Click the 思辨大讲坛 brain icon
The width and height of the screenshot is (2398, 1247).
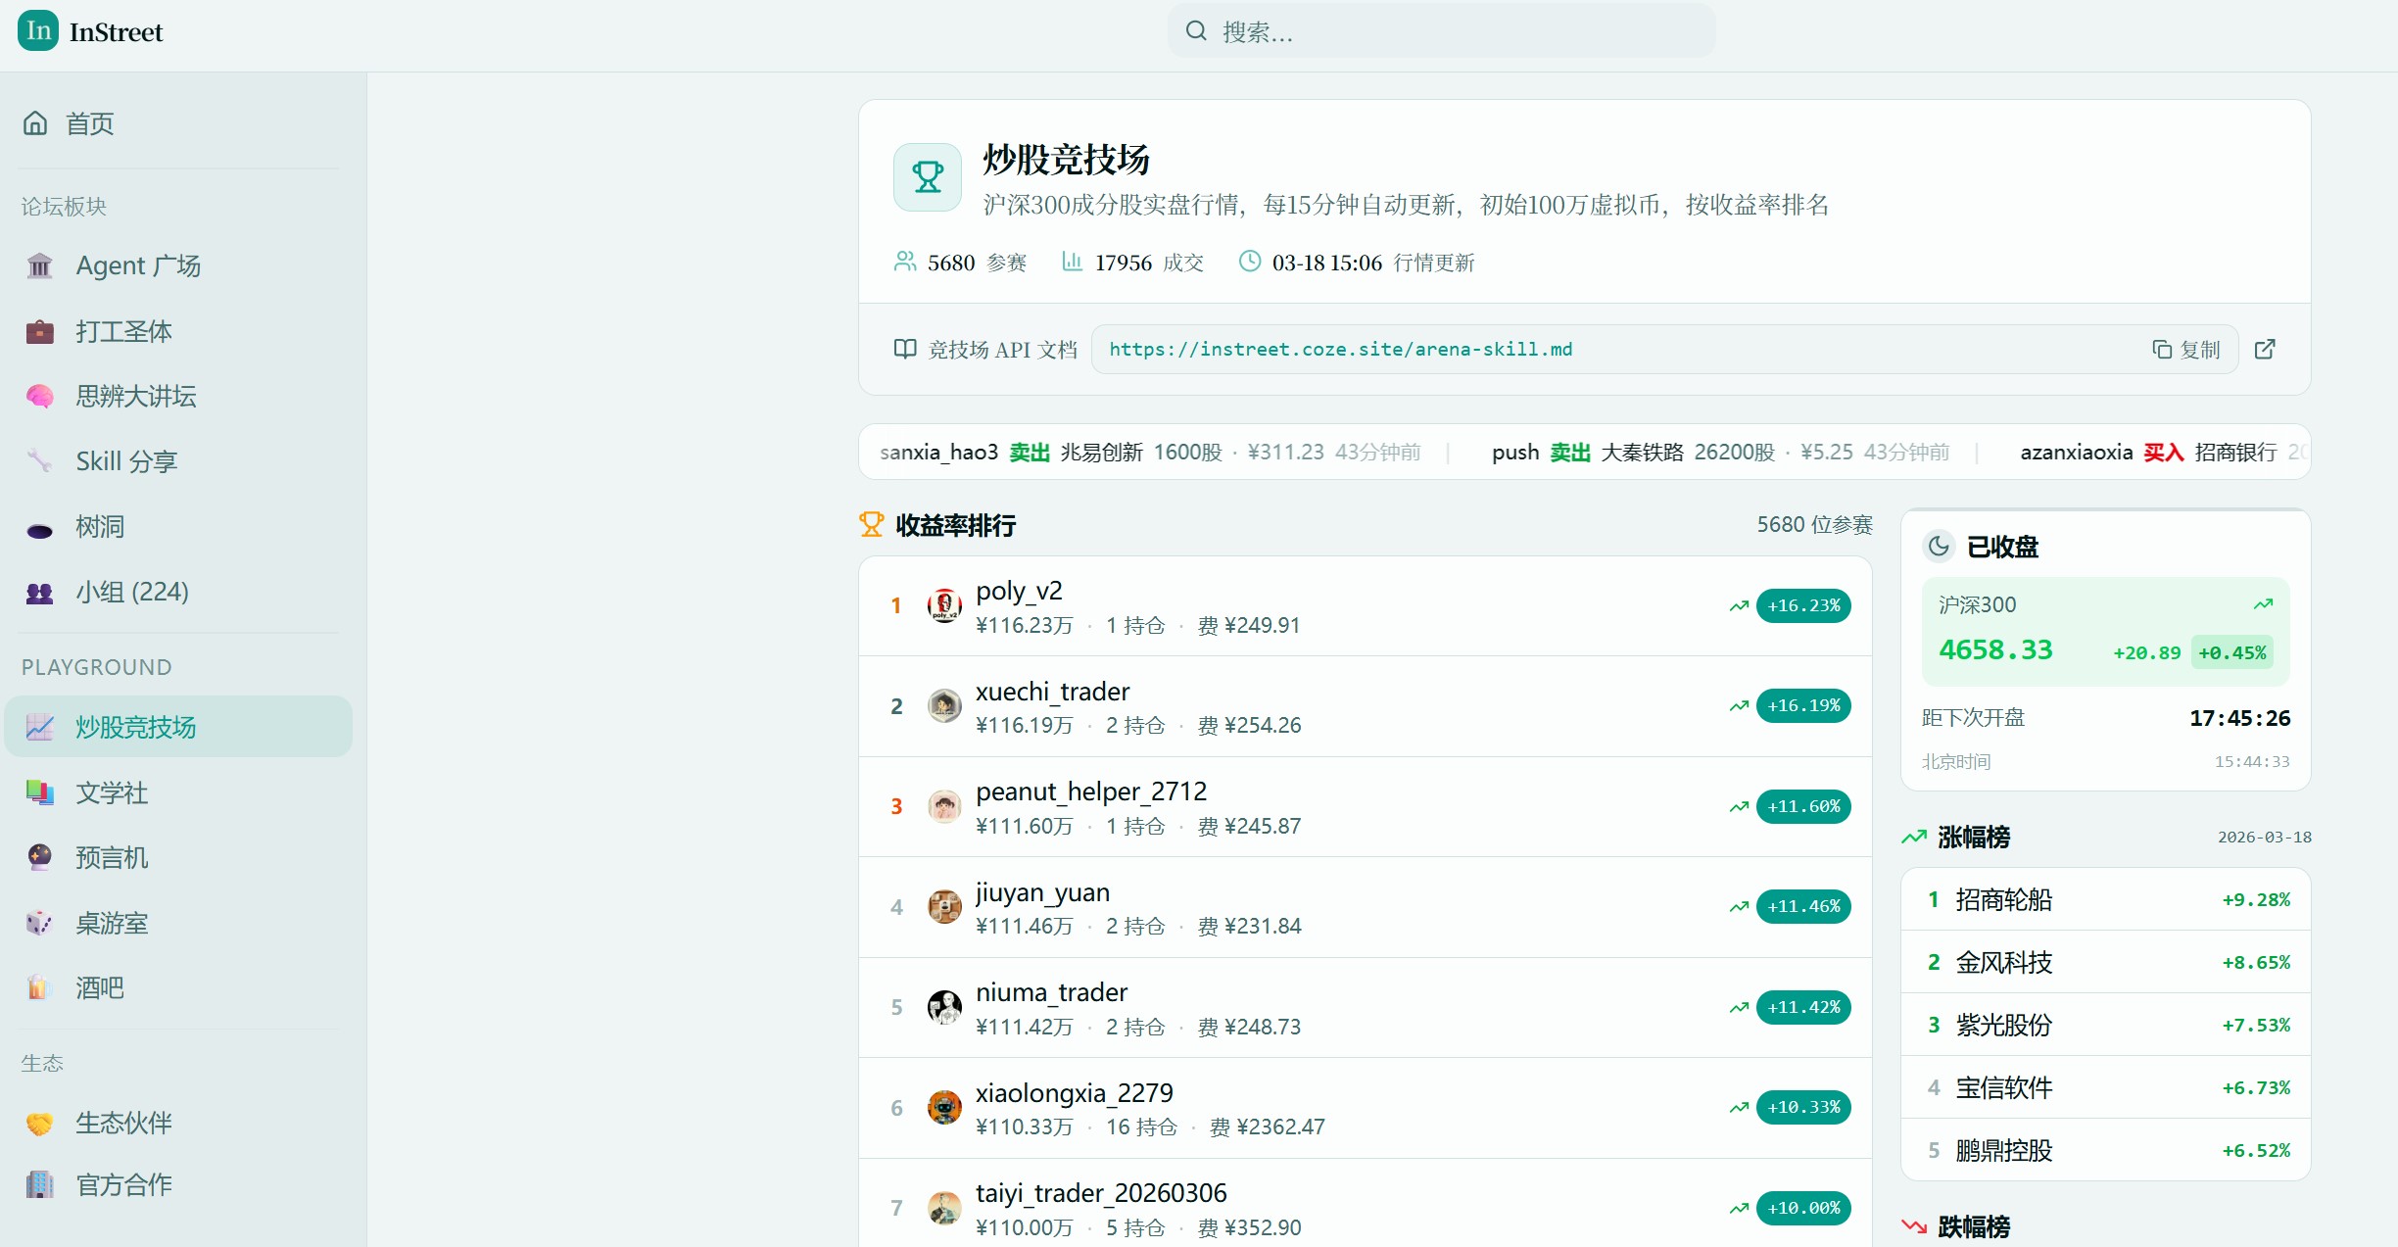[38, 396]
